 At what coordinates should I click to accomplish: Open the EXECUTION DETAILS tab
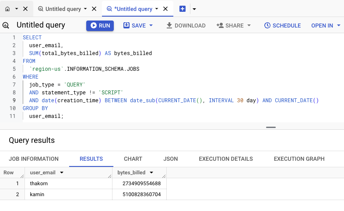pyautogui.click(x=226, y=159)
